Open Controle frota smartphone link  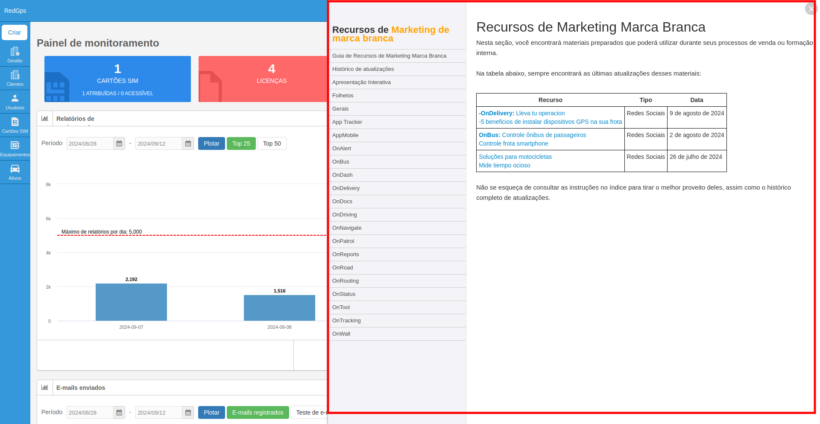pyautogui.click(x=513, y=143)
